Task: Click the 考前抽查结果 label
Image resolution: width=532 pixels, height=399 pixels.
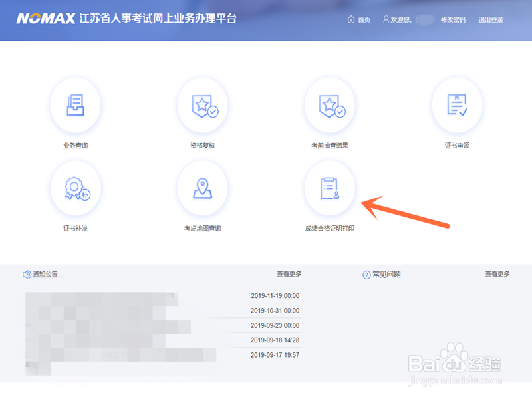Action: [x=330, y=146]
